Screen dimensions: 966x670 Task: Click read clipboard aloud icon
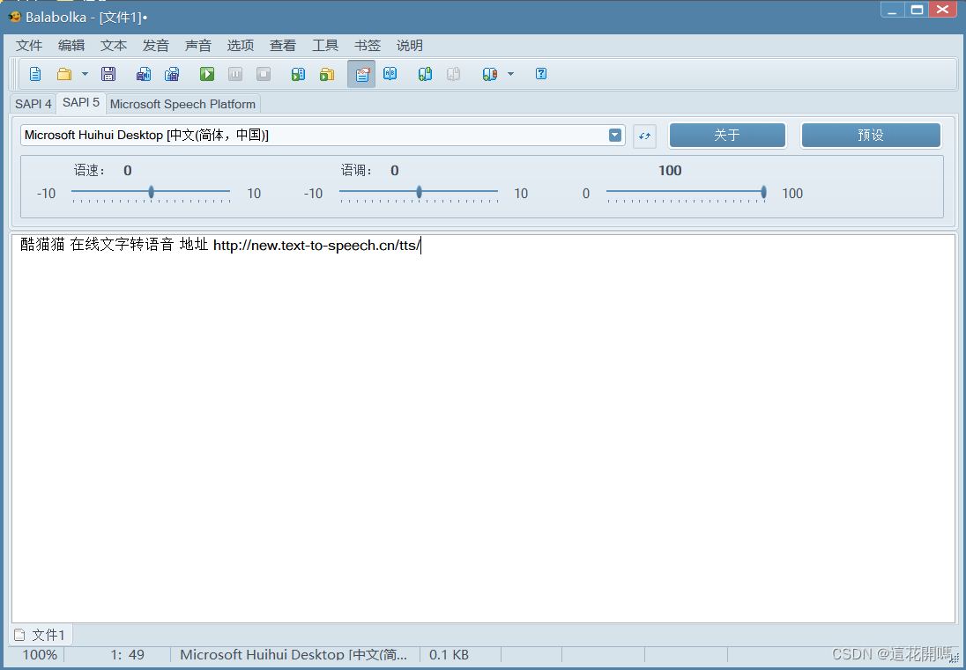[x=298, y=75]
